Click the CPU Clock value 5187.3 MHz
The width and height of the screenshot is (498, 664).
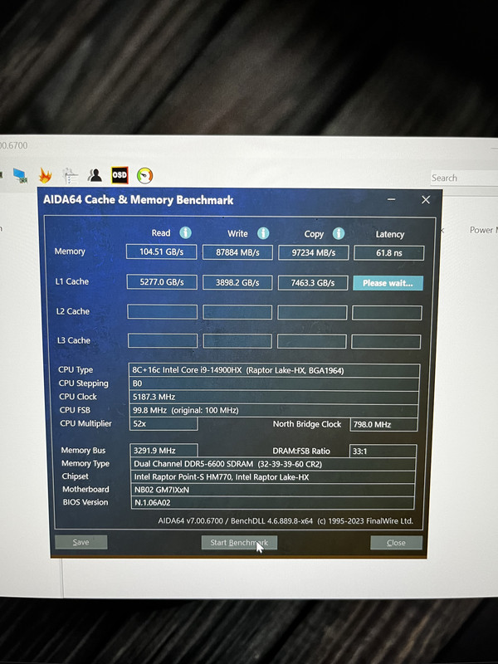click(274, 398)
